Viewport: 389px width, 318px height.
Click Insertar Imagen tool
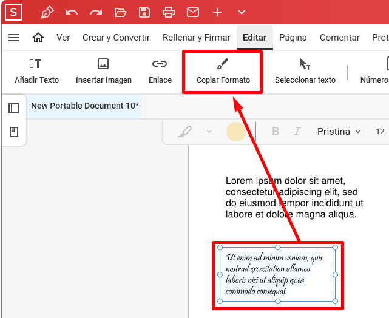104,72
